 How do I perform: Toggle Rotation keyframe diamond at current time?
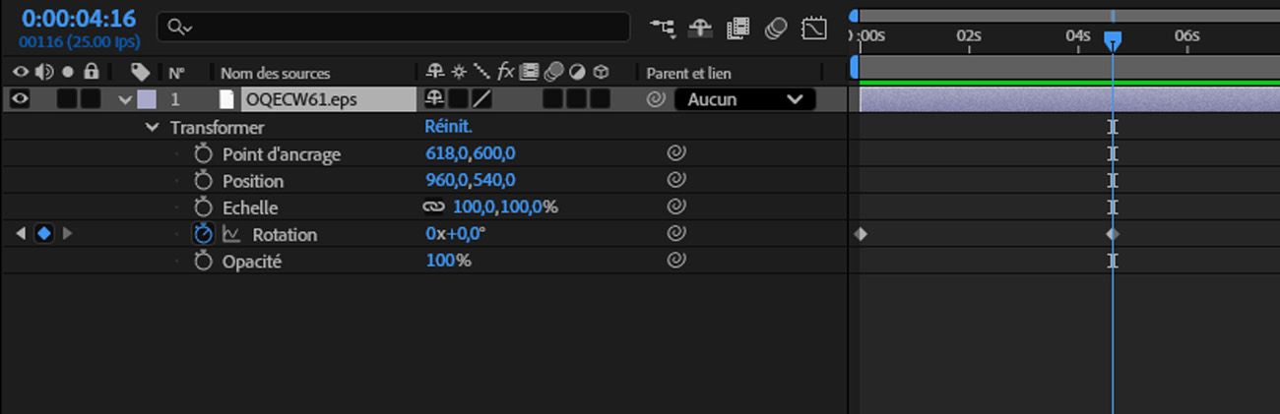point(44,234)
